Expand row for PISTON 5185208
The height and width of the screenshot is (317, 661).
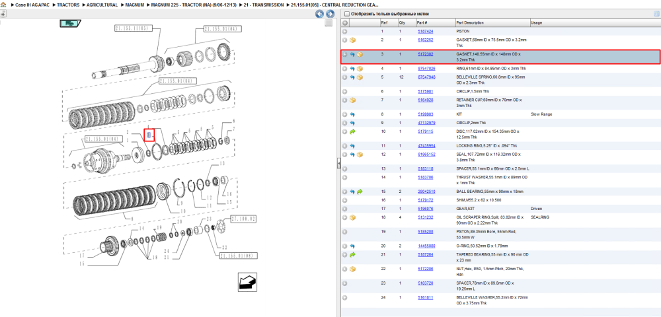coord(344,232)
